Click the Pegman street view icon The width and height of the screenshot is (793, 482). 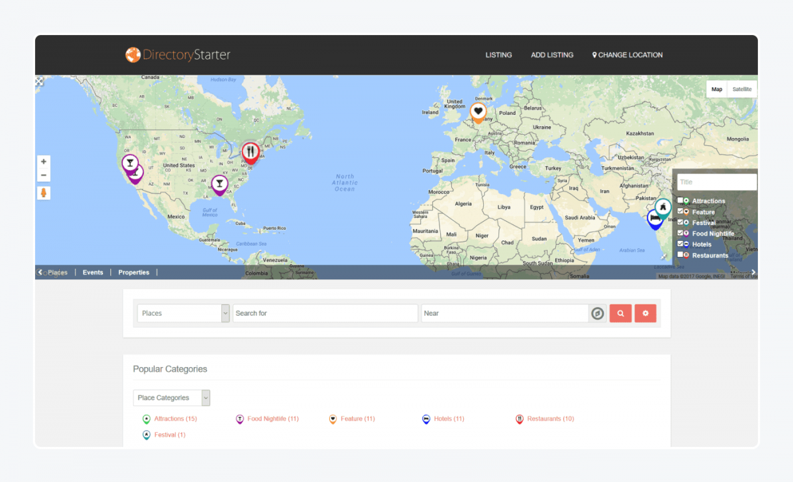(x=44, y=193)
